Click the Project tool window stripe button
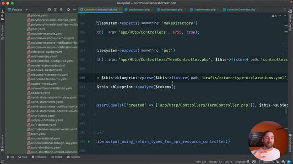The image size is (293, 164). (x=2, y=14)
